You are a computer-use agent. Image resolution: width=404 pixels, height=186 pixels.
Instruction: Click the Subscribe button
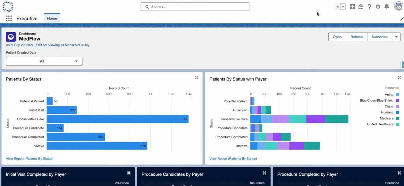(x=379, y=37)
